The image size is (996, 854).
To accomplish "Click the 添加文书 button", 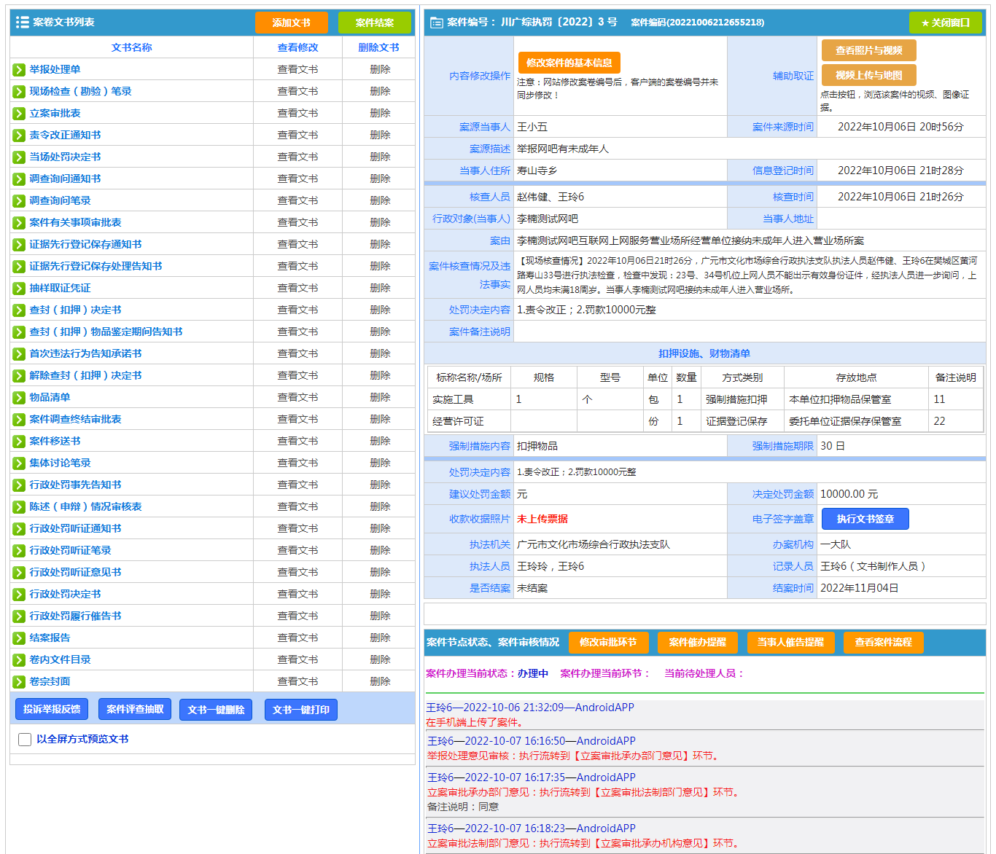I will [292, 23].
